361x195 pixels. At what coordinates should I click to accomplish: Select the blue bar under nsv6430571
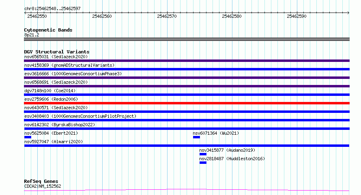pos(187,112)
